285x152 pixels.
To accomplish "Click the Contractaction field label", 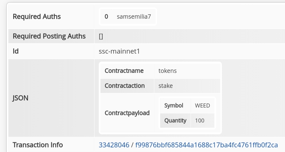I will coord(125,86).
